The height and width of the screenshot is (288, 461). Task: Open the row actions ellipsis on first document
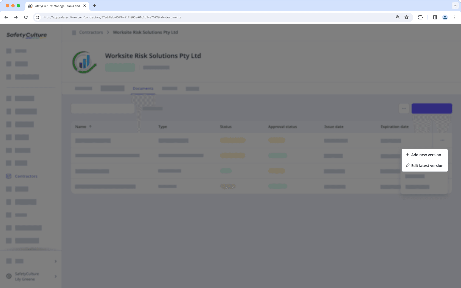point(442,140)
